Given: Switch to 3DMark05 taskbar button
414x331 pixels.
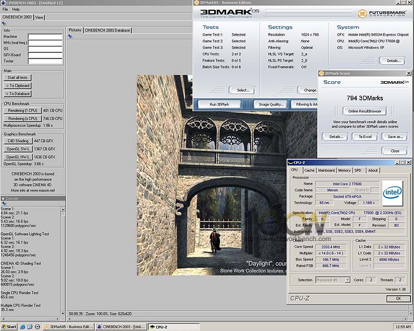Looking at the screenshot, I should [x=68, y=327].
